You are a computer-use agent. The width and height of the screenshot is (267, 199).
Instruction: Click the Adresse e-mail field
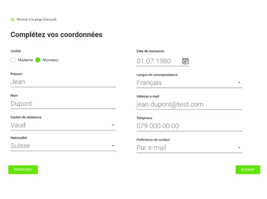189,104
